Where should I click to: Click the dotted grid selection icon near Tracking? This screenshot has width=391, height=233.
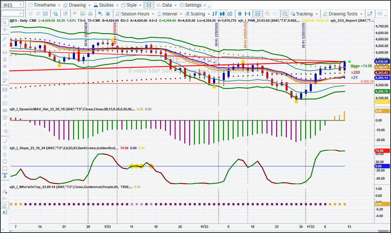(285, 14)
